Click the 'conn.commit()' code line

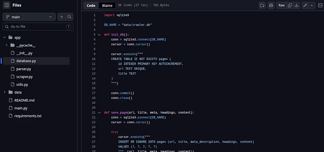point(123,93)
